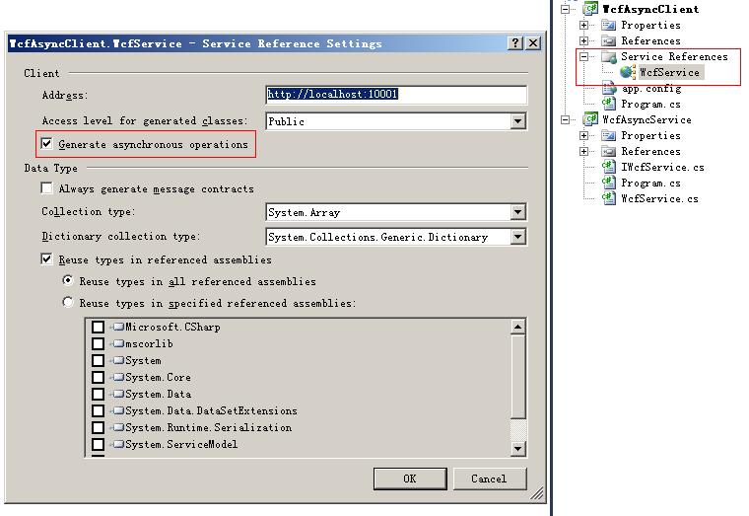This screenshot has width=749, height=516.
Task: Select the IWcfService.cs file label
Action: (x=662, y=167)
